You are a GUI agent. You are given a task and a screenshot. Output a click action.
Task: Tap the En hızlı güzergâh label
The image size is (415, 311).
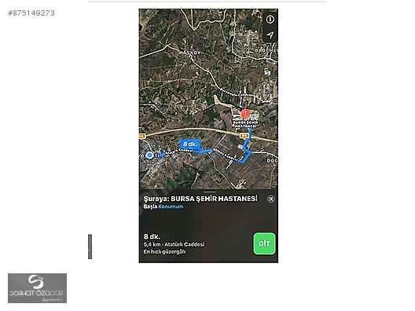(x=164, y=252)
